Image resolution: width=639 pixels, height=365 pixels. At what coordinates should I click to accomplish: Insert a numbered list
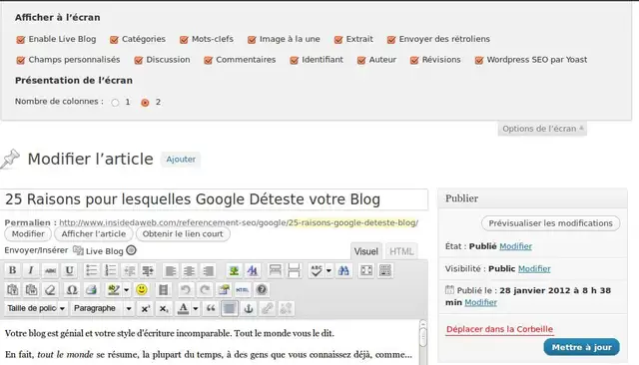click(x=110, y=270)
